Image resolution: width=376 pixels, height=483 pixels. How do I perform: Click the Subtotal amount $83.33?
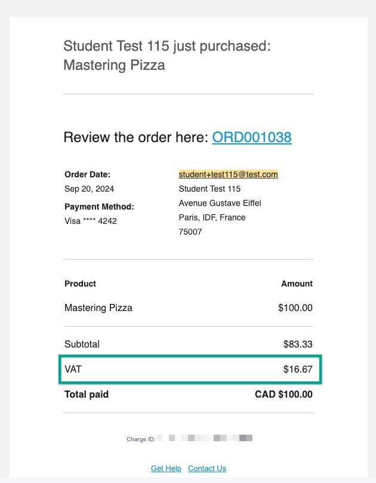point(298,344)
